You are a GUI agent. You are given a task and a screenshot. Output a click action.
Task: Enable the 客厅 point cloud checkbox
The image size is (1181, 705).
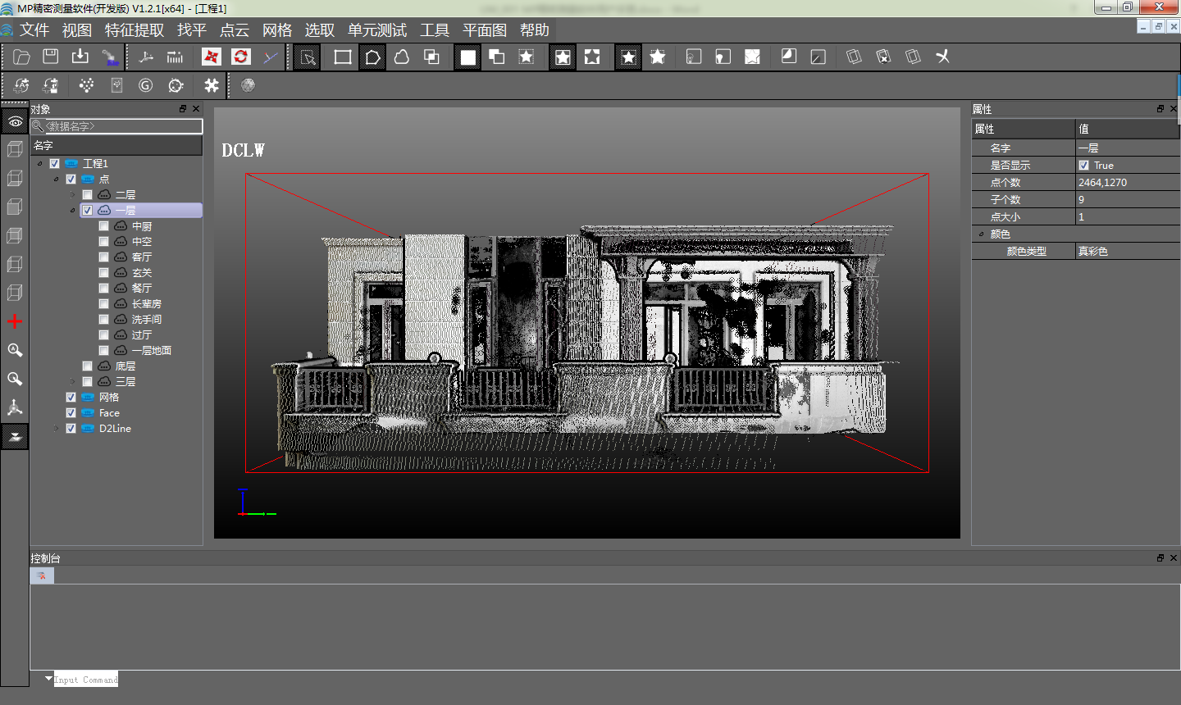tap(104, 257)
